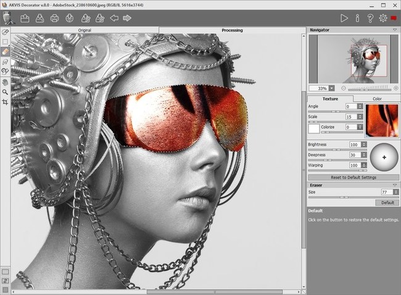Click the Eraser Default button
This screenshot has height=295, width=401.
(387, 202)
